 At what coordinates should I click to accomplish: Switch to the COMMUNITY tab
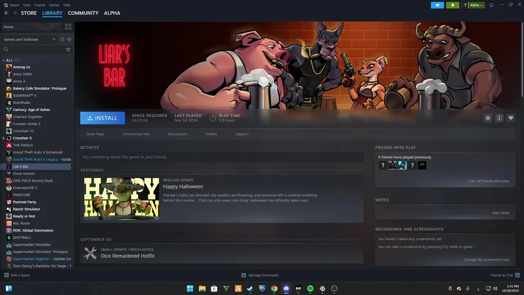click(x=83, y=13)
